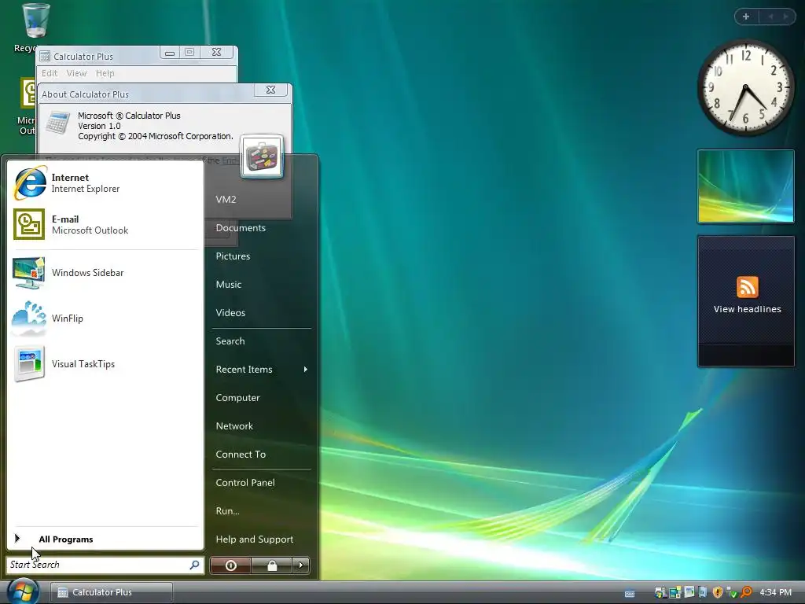Click the sidebar next gadgets page arrow

pyautogui.click(x=785, y=17)
